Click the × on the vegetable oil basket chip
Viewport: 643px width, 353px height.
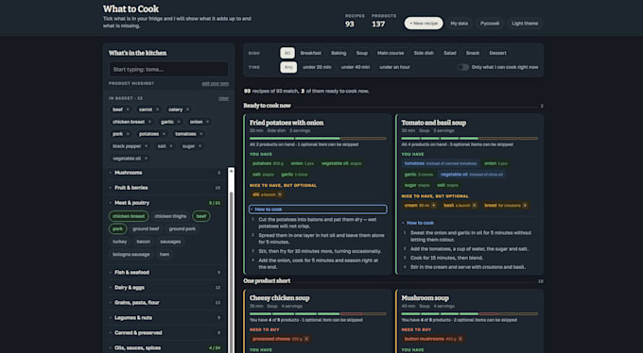[146, 159]
